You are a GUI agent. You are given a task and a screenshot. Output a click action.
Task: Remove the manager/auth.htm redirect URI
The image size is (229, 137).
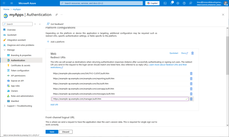click(x=191, y=99)
